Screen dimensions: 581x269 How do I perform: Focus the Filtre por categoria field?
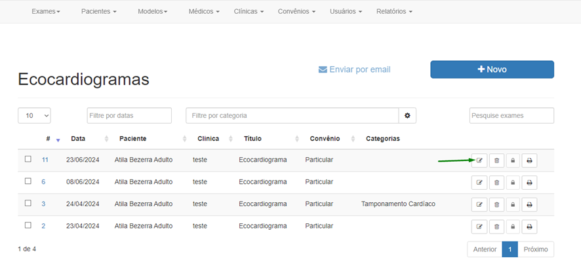pyautogui.click(x=292, y=115)
